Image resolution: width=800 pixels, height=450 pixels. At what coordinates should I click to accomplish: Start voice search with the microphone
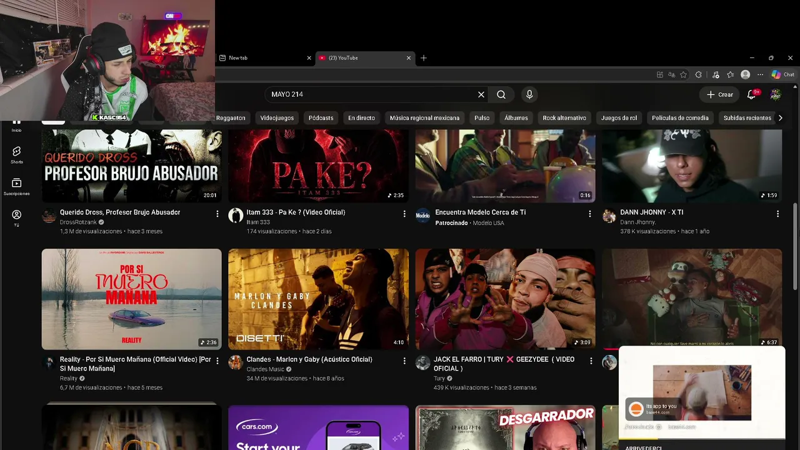pyautogui.click(x=529, y=94)
